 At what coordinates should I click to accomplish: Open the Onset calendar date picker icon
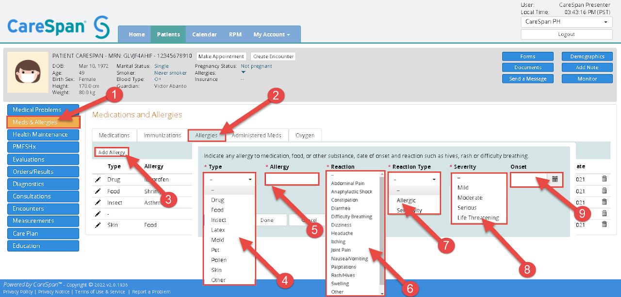point(555,179)
